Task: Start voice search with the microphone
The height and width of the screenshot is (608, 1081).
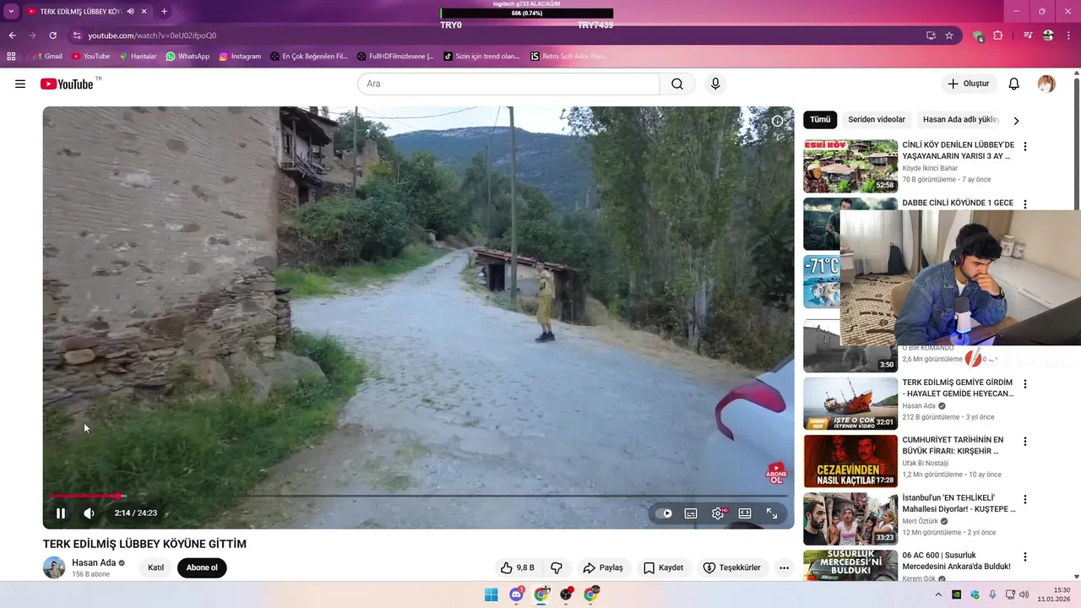Action: (715, 84)
